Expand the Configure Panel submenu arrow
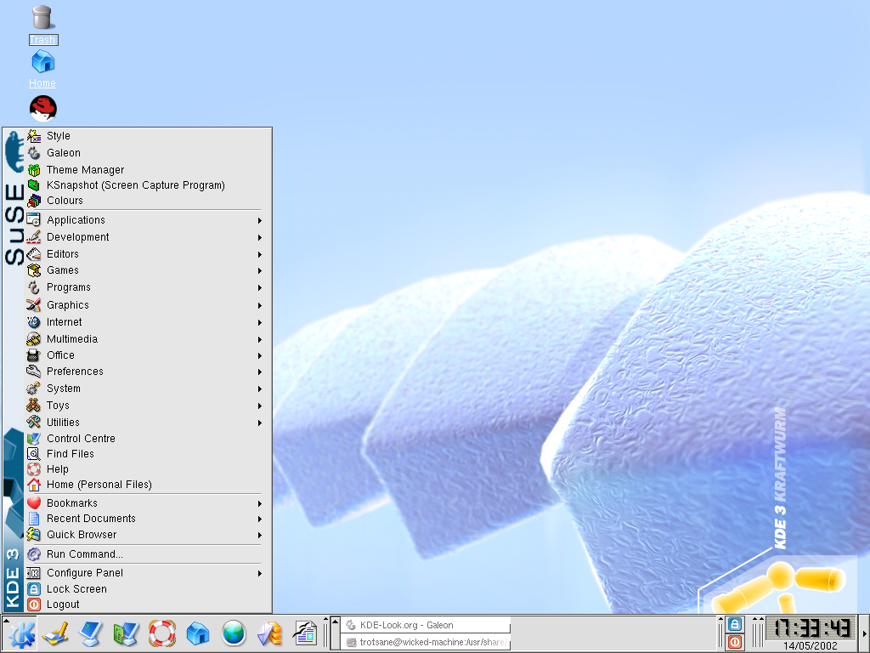 click(x=260, y=573)
